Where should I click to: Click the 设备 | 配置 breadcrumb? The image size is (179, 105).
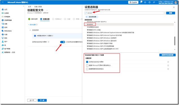tap(38, 7)
